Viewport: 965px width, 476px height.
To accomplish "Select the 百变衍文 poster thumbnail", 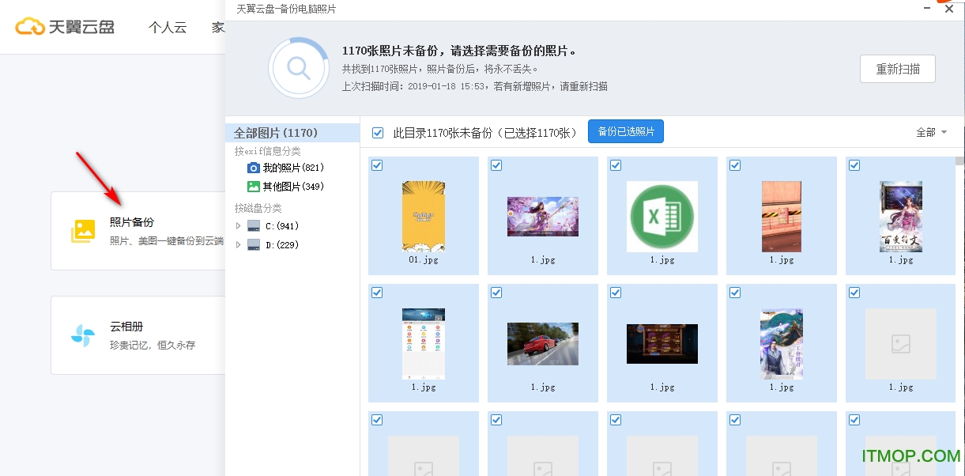I will coord(901,217).
